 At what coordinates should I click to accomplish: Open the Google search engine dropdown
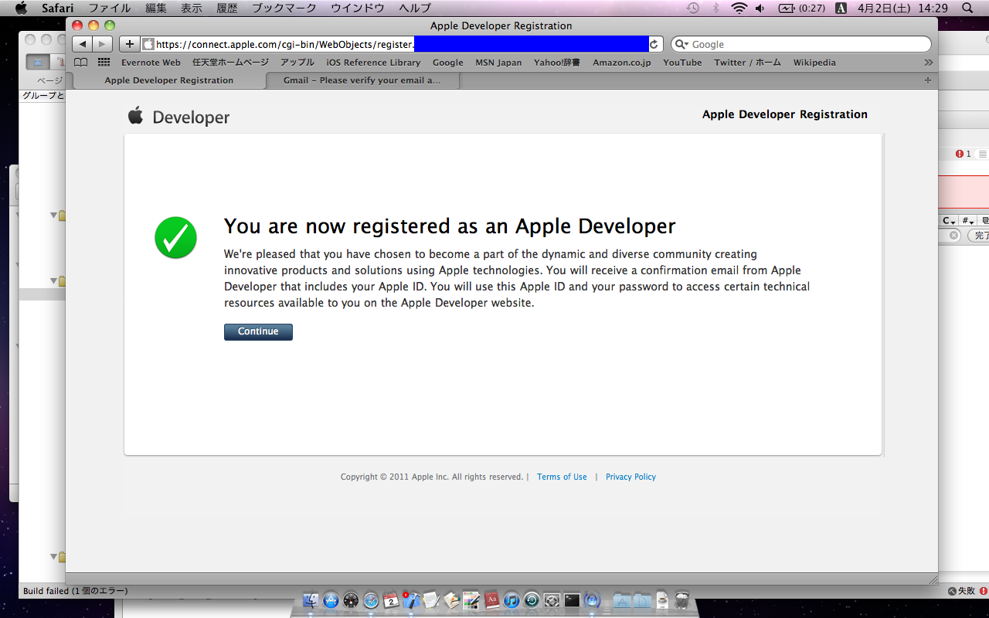tap(681, 45)
